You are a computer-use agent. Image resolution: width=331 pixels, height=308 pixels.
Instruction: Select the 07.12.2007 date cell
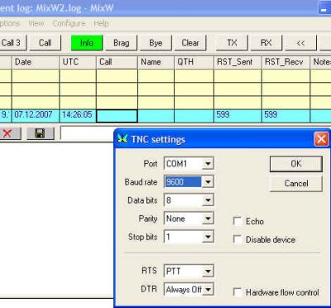point(36,116)
